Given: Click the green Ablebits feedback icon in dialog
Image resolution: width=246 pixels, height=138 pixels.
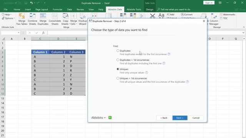Looking at the screenshot, I should (x=110, y=118).
